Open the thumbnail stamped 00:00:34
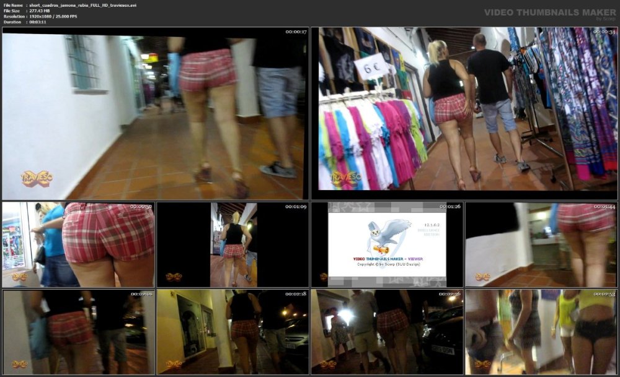The height and width of the screenshot is (377, 620). 464,113
